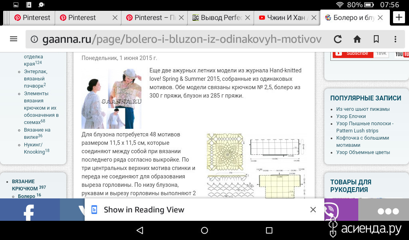The image size is (409, 240).
Task: Tap the battery indicator icon
Action: (369, 5)
